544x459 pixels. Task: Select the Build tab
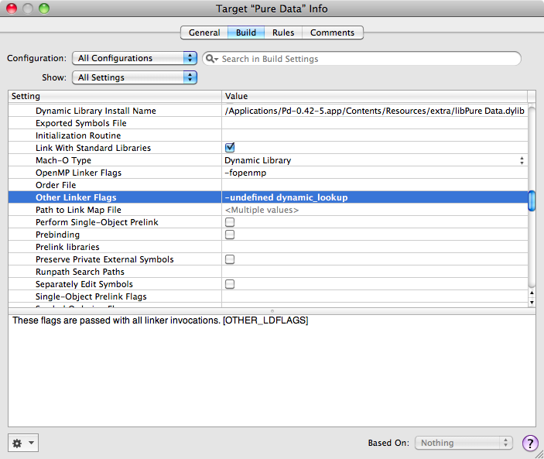[x=246, y=33]
